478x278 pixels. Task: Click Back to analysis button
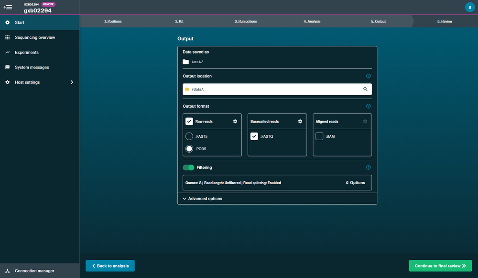pos(110,266)
